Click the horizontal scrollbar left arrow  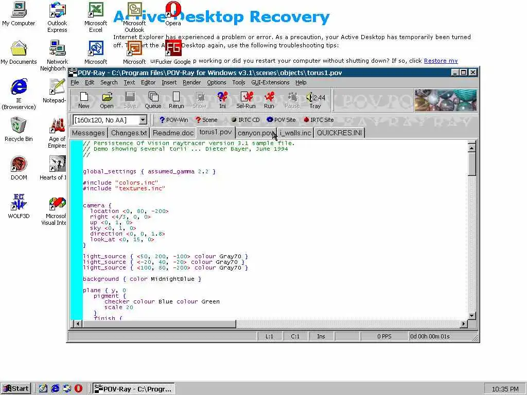[78, 324]
